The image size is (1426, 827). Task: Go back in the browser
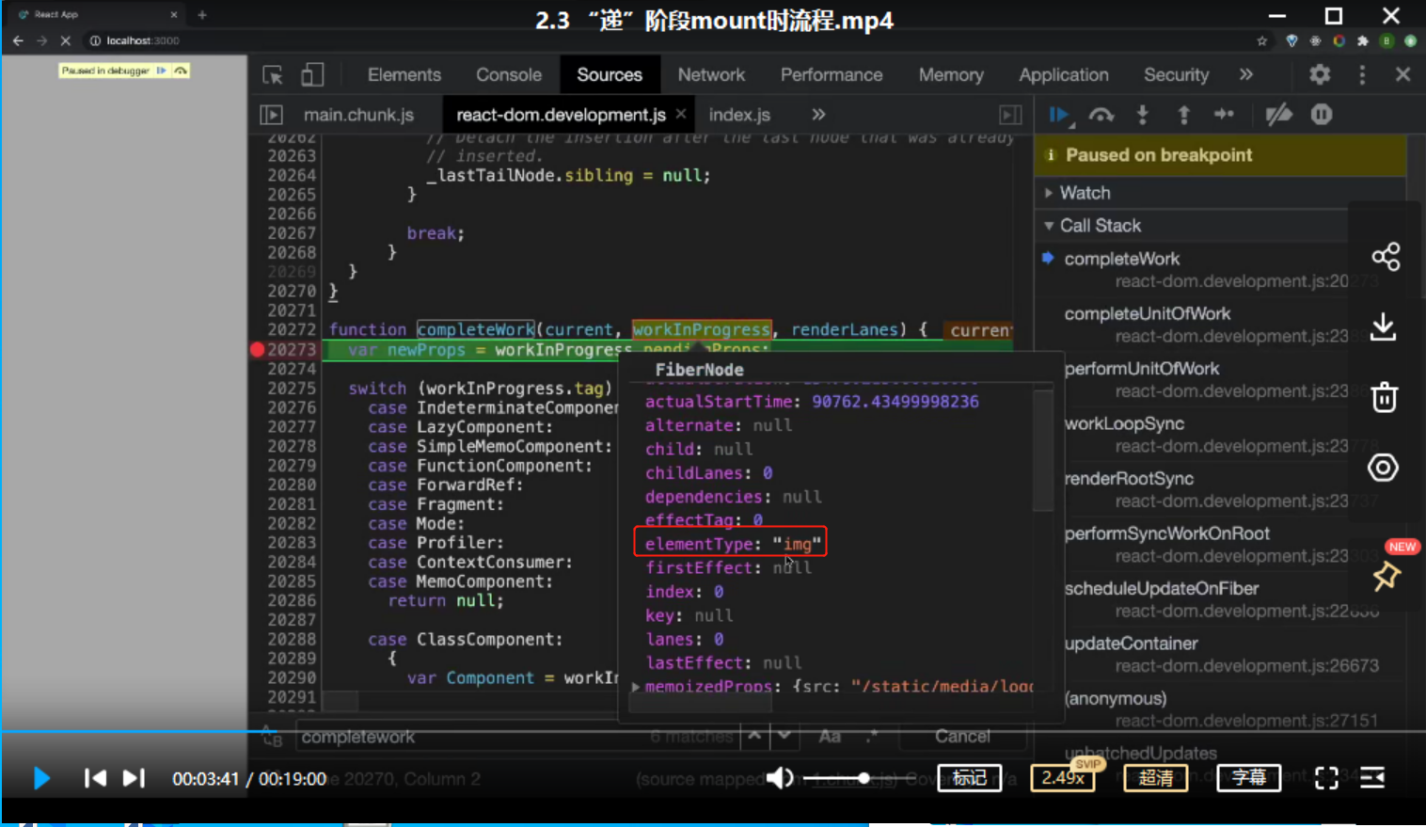pyautogui.click(x=18, y=40)
